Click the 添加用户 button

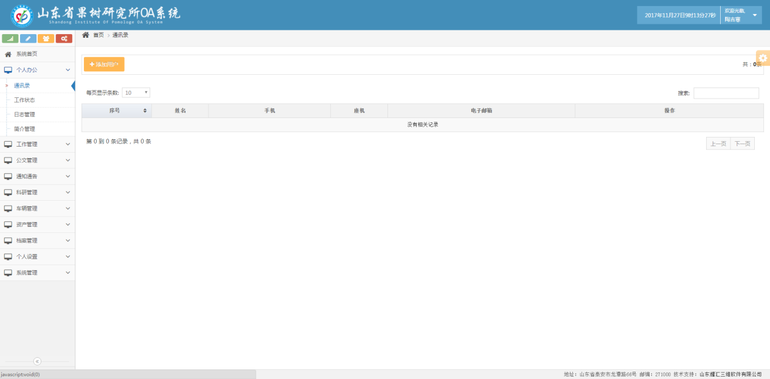[x=104, y=64]
